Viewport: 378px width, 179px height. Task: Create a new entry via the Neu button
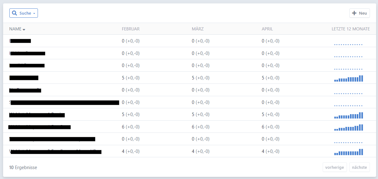click(360, 13)
